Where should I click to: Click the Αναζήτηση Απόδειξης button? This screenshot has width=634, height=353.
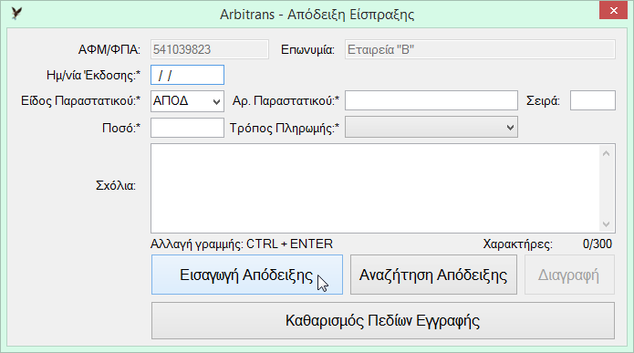point(433,275)
